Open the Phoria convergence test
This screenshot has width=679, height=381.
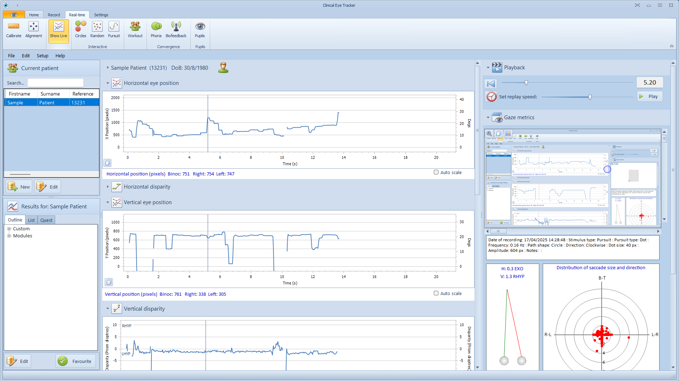156,27
